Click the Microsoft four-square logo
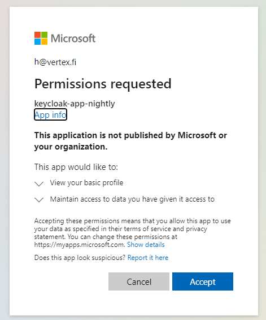Image resolution: width=266 pixels, height=320 pixels. click(41, 38)
